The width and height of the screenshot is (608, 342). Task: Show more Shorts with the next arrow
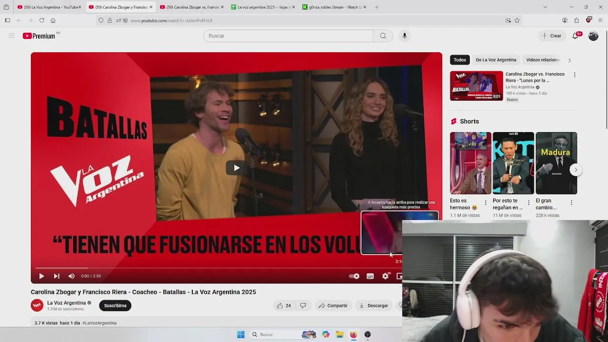tap(576, 170)
